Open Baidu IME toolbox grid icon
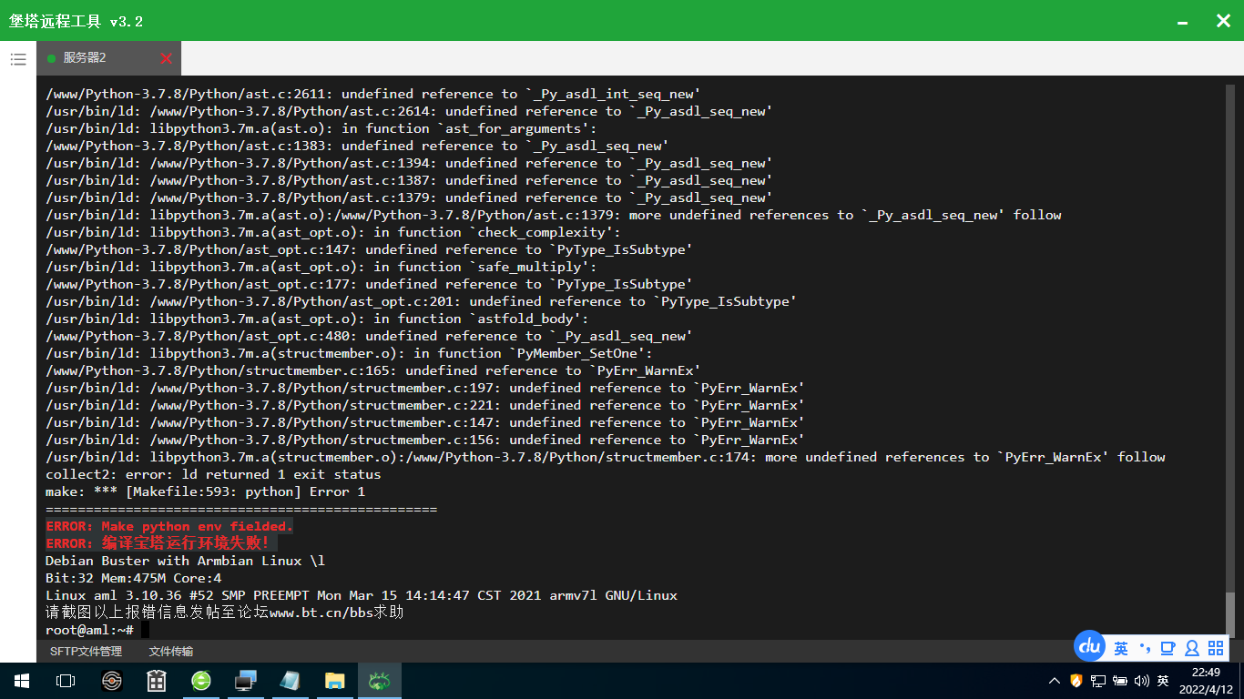Screen dimensions: 1244x699 point(1216,648)
